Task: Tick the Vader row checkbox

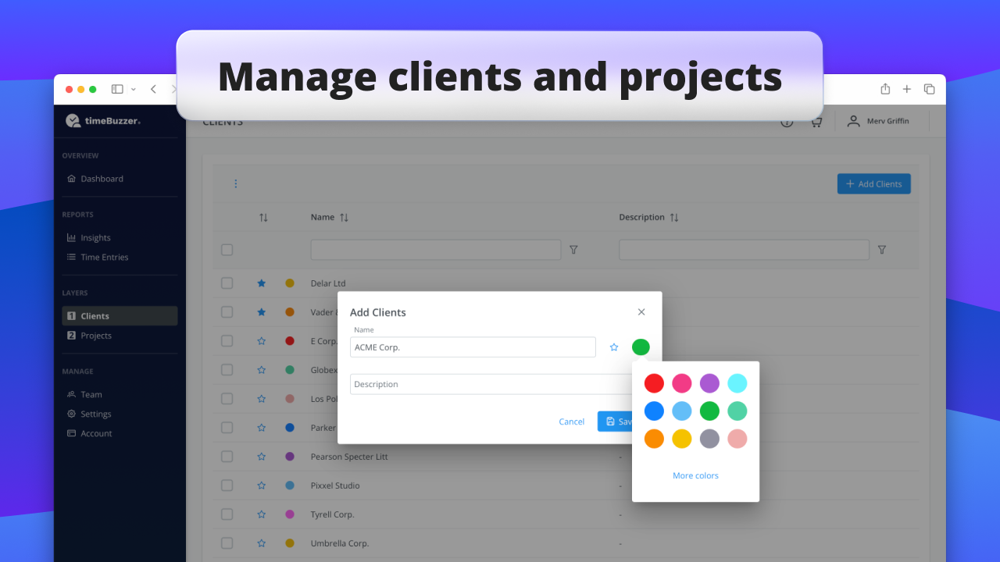Action: 227,312
